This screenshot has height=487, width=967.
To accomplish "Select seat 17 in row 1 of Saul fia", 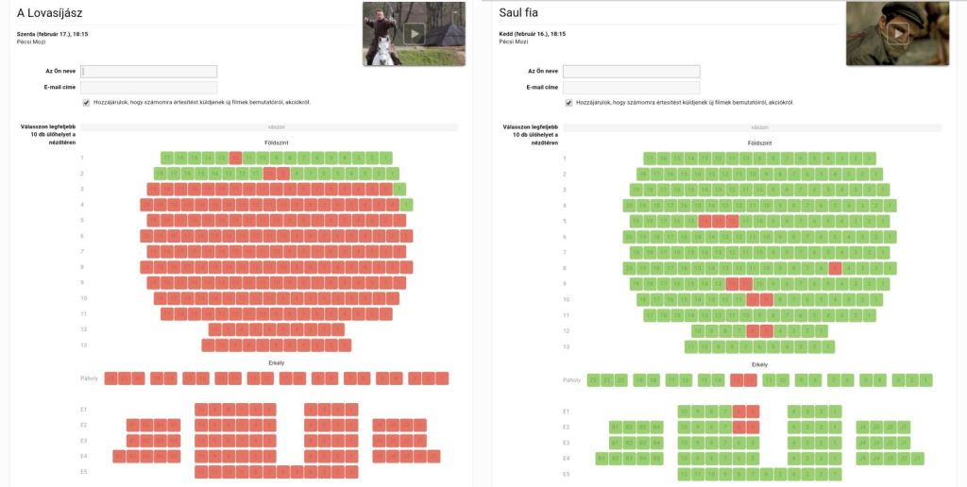I will point(650,158).
